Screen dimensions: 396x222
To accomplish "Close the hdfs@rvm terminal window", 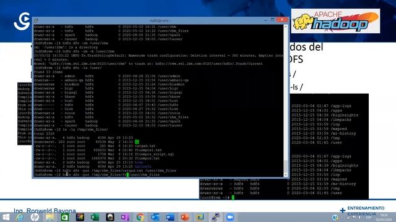I will [x=282, y=20].
